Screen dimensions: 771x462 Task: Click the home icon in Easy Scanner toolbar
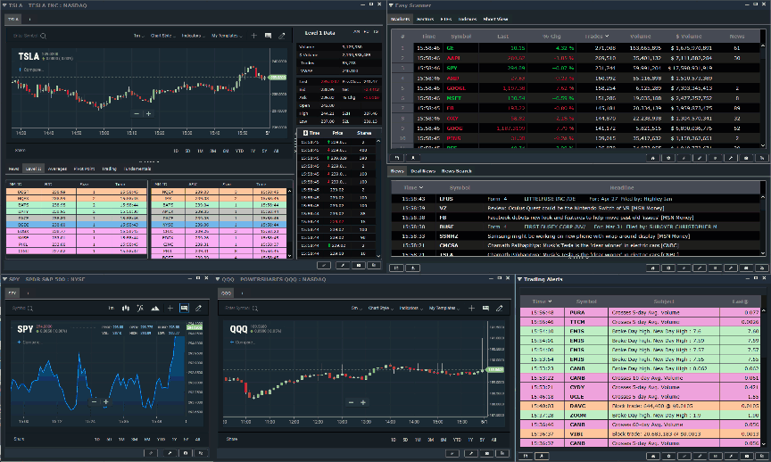coord(654,157)
